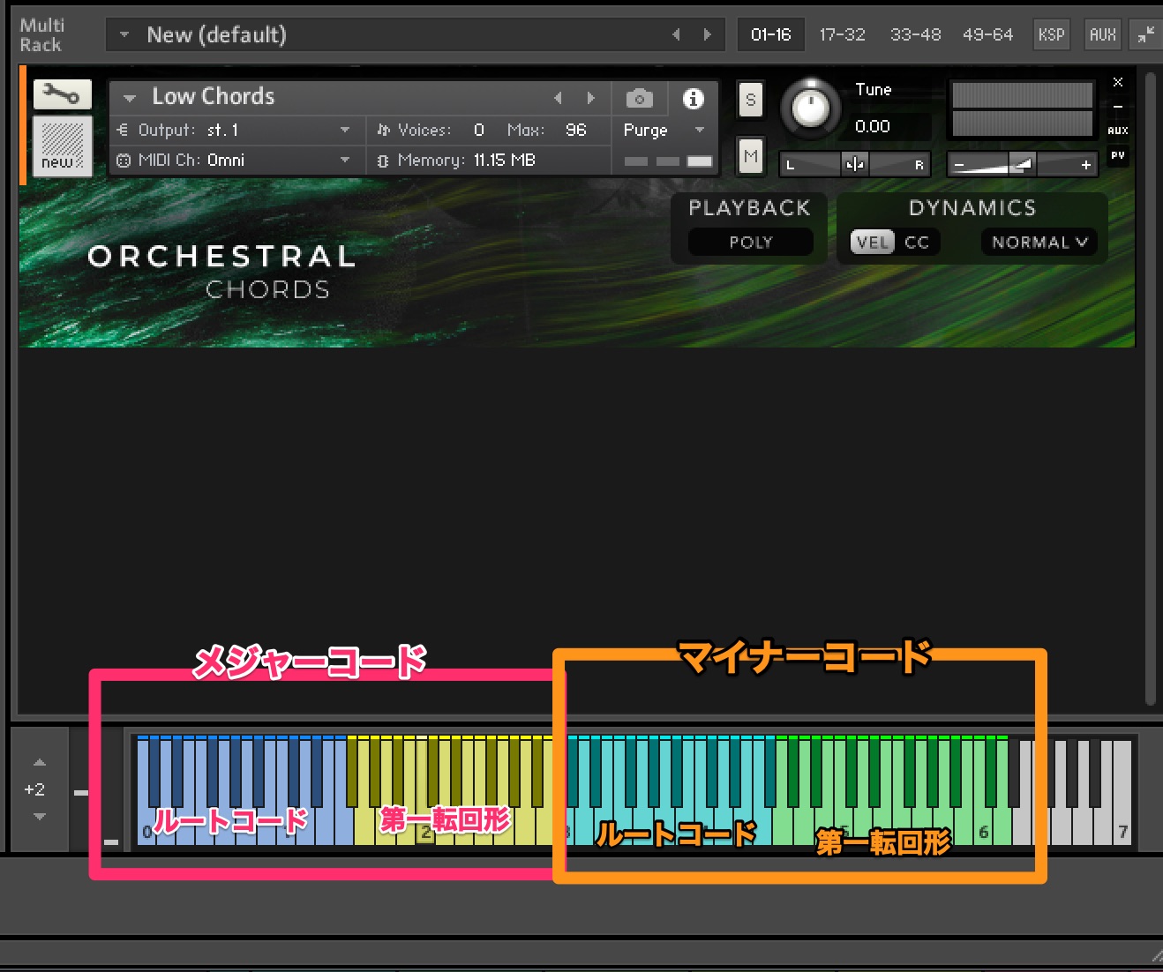This screenshot has height=972, width=1163.
Task: Click the POLY playback button
Action: (750, 242)
